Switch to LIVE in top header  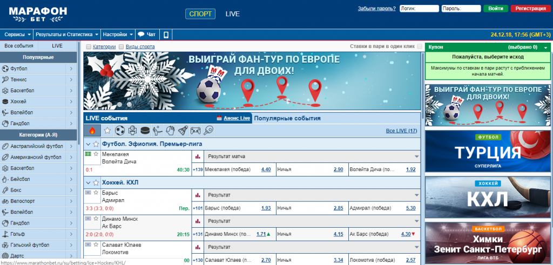(x=233, y=14)
